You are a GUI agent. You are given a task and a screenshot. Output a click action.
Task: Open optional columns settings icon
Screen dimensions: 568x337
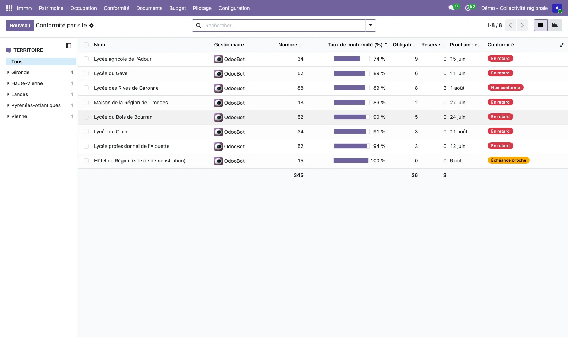pos(562,45)
